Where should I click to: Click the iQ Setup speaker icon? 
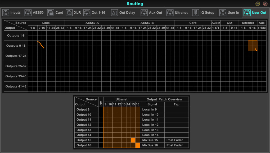(x=196, y=13)
